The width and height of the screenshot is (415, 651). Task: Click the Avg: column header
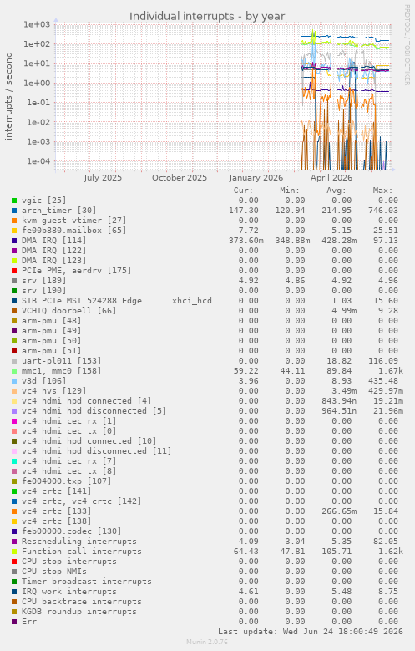coord(337,191)
